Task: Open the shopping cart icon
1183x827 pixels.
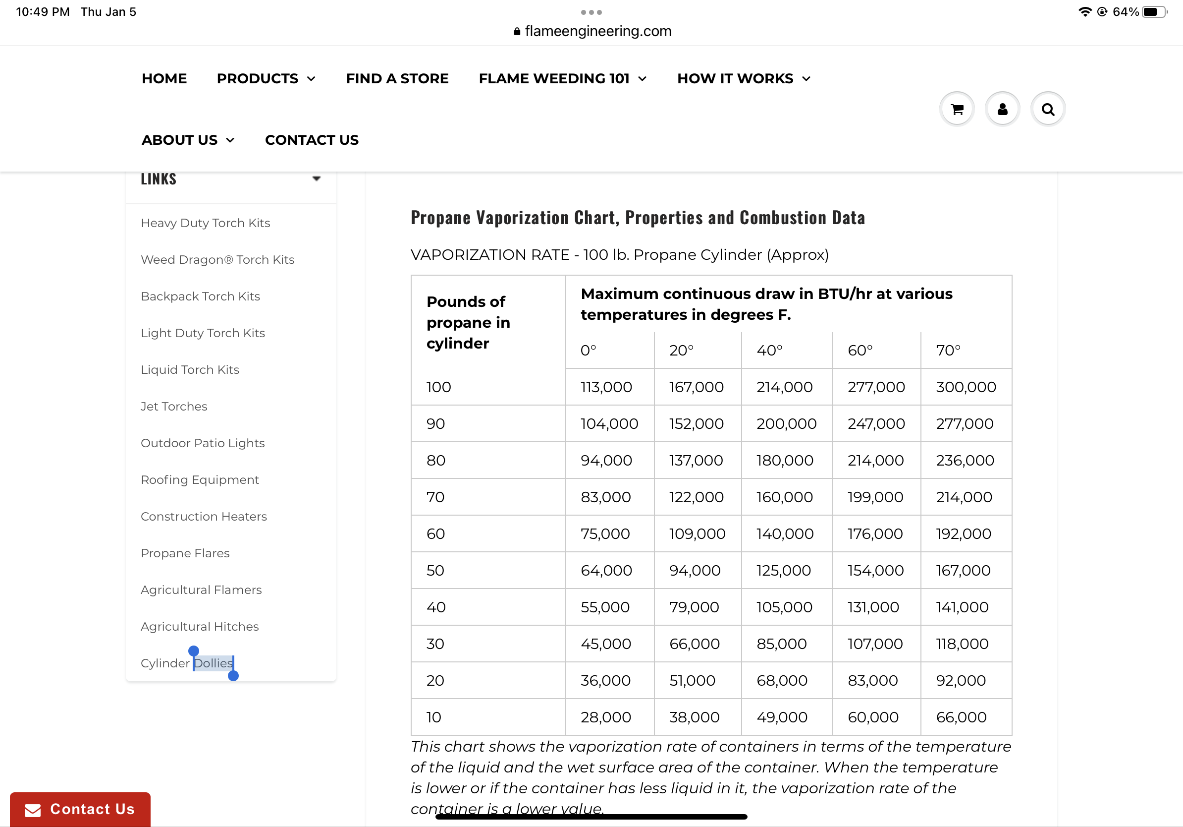Action: [x=957, y=109]
